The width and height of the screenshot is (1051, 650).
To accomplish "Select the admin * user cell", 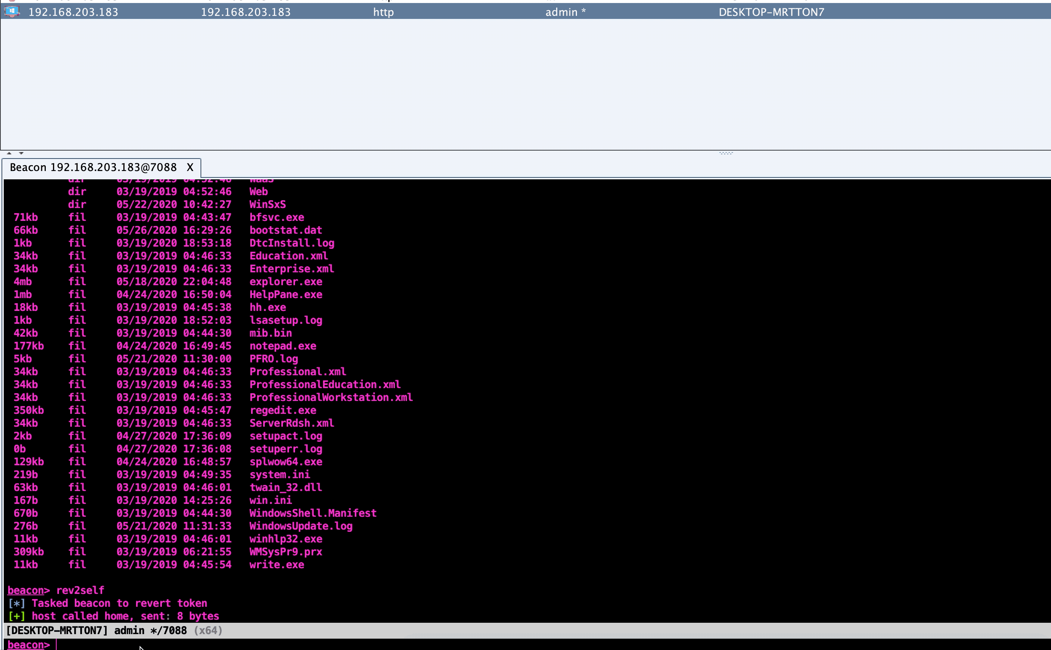I will [x=565, y=12].
